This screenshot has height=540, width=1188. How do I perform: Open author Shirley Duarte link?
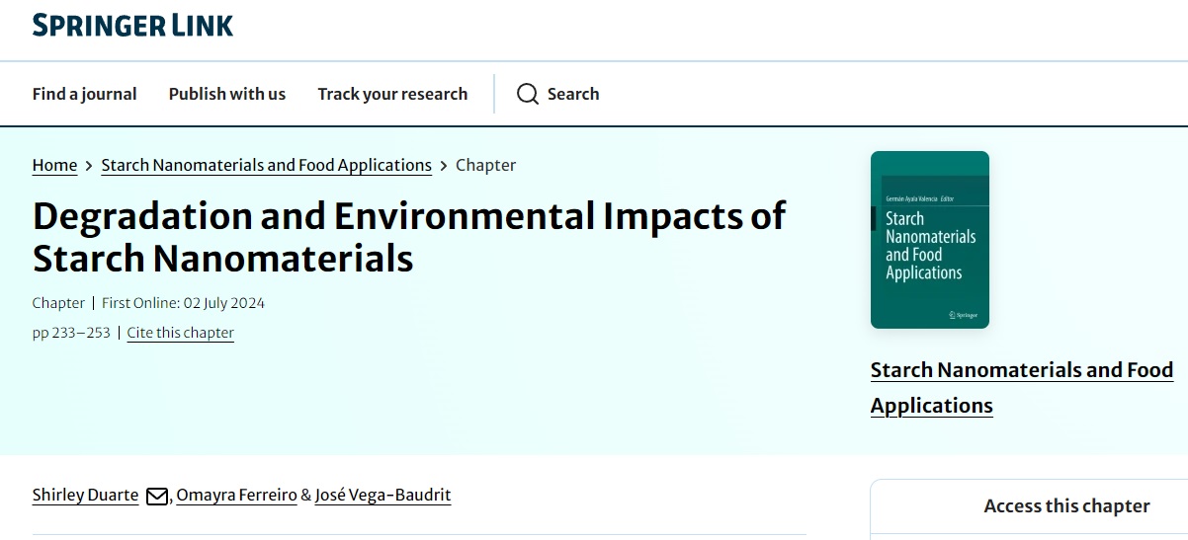tap(85, 495)
